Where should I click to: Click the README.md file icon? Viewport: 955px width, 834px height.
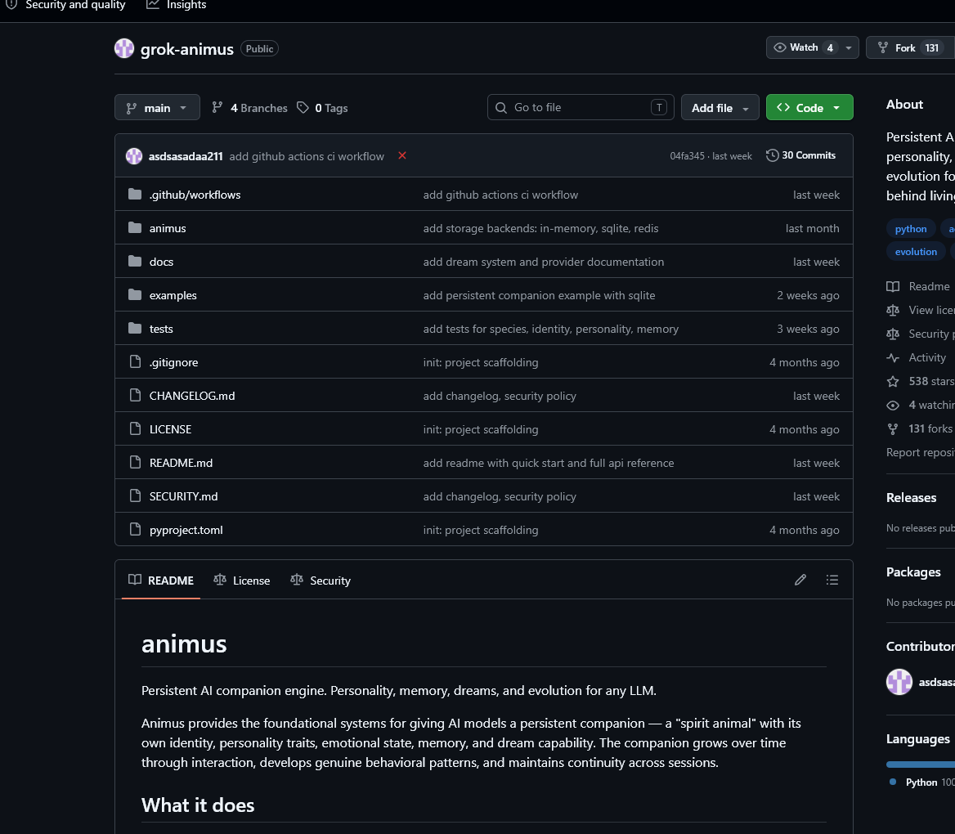(135, 463)
